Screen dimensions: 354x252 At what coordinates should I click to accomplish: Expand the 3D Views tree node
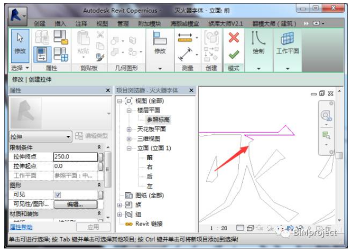(x=129, y=138)
